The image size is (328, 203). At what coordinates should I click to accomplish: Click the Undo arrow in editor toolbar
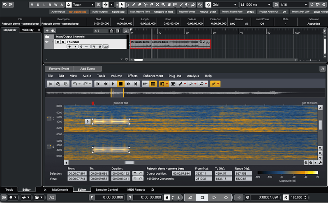pos(74,84)
